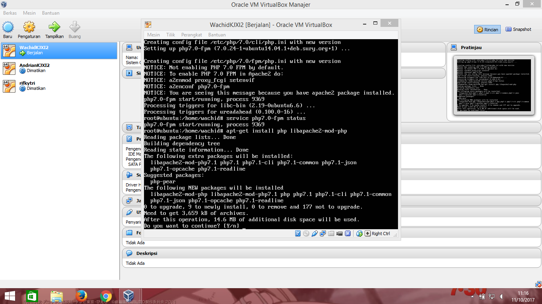Image resolution: width=542 pixels, height=304 pixels.
Task: Select the AndrianKJXI2 virtual machine
Action: tap(59, 68)
